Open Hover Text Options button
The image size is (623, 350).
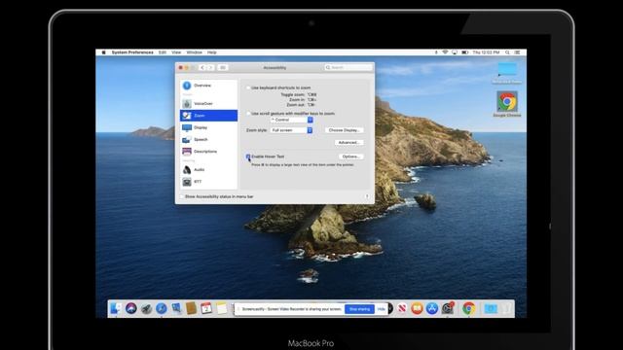coord(351,157)
